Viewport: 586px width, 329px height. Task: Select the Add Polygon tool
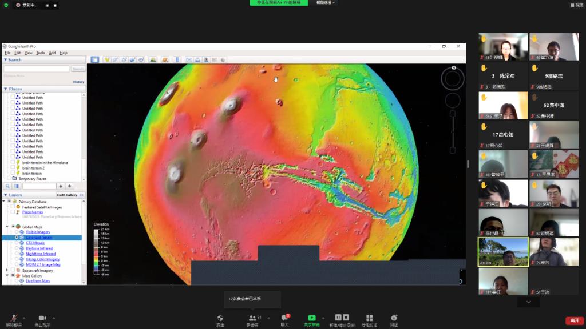(x=115, y=59)
